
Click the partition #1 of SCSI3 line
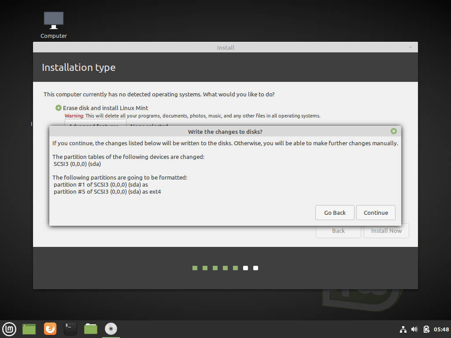101,185
